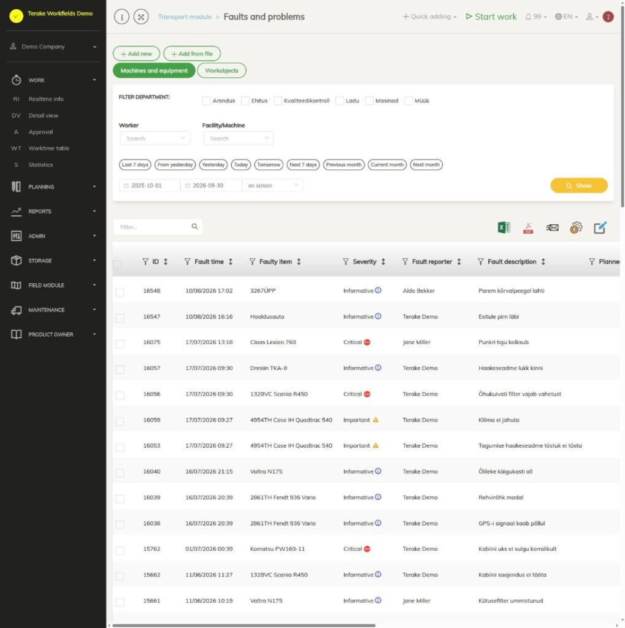Click the horizontal scrollbar under the table

(x=244, y=625)
